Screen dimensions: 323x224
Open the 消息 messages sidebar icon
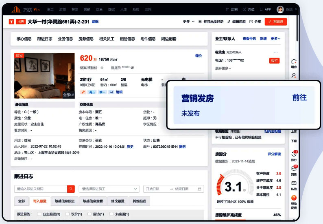pos(294,170)
